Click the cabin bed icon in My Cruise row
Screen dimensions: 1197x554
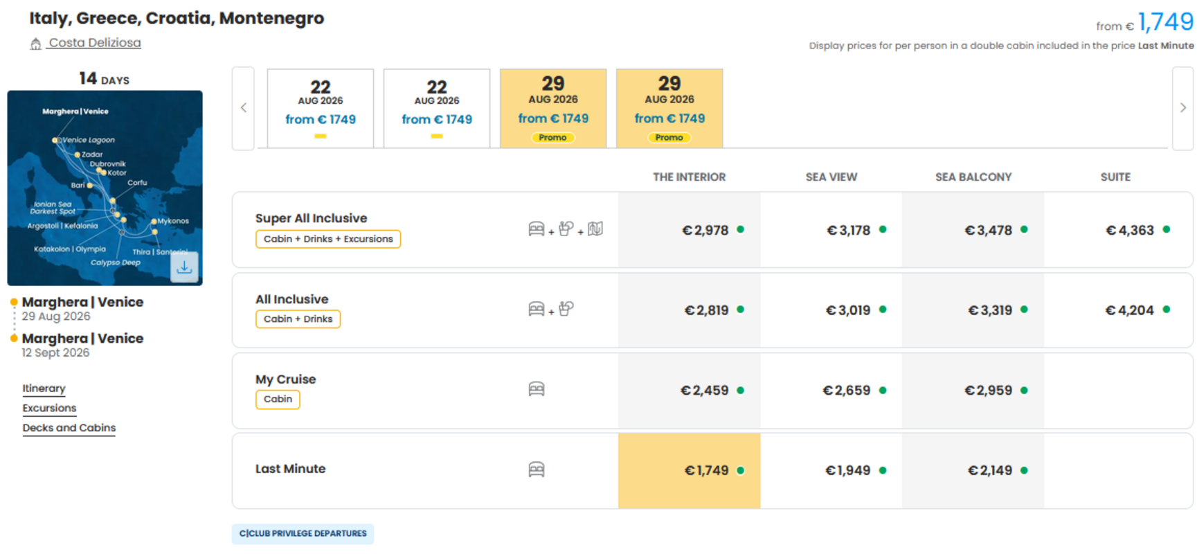pos(537,389)
